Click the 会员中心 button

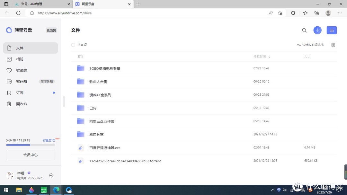tap(31, 155)
